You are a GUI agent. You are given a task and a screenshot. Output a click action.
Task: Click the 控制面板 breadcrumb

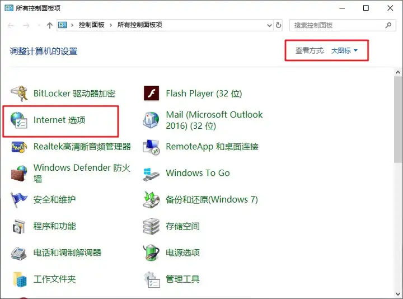91,25
